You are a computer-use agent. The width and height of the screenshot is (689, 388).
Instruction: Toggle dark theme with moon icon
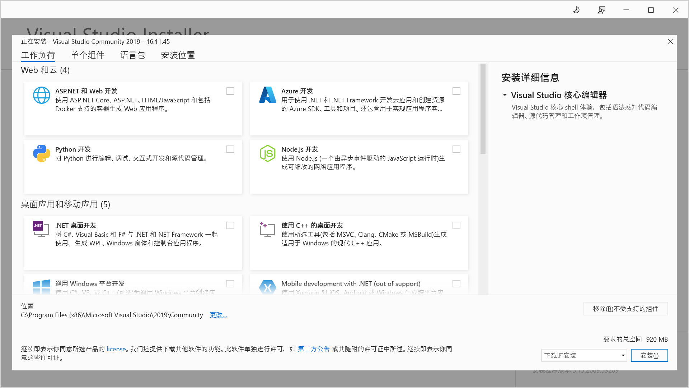(x=576, y=10)
